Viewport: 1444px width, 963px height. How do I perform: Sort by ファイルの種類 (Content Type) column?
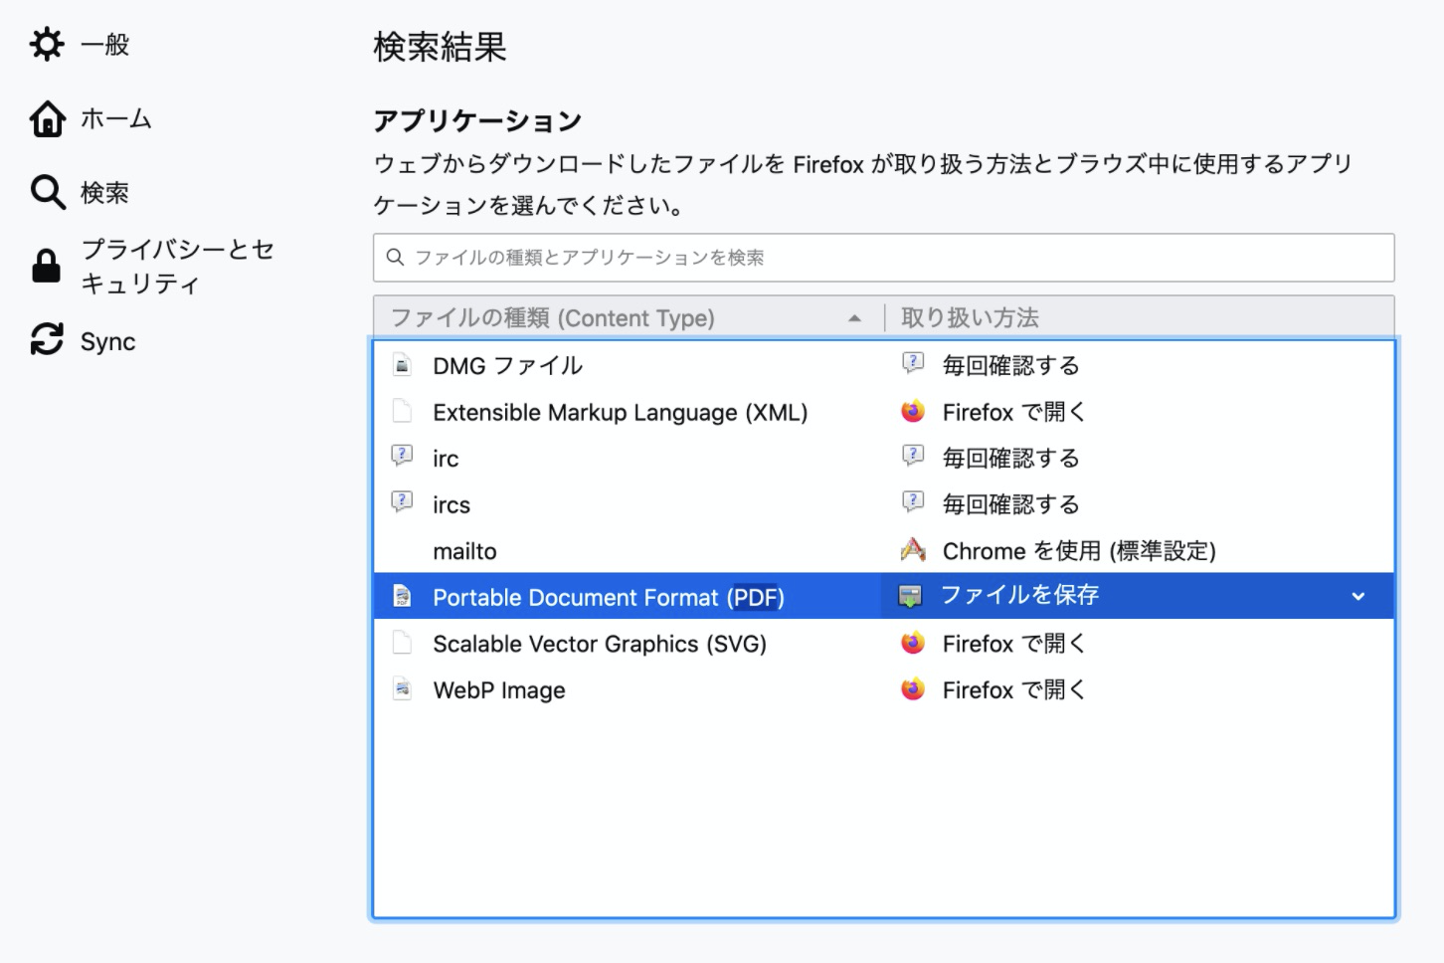click(628, 318)
